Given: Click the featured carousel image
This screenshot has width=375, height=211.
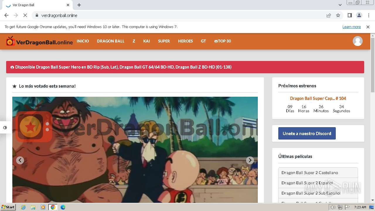Looking at the screenshot, I should [x=135, y=150].
